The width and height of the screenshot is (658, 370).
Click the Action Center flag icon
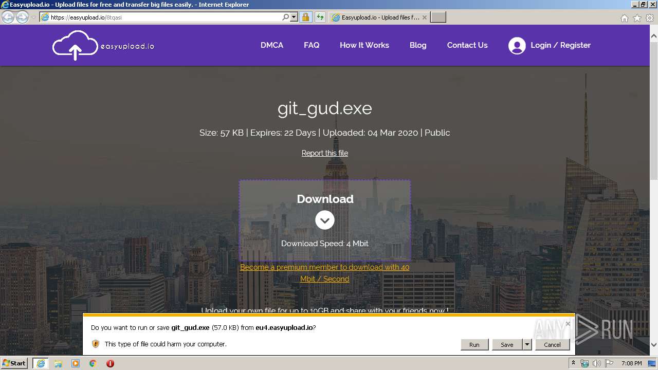[609, 363]
